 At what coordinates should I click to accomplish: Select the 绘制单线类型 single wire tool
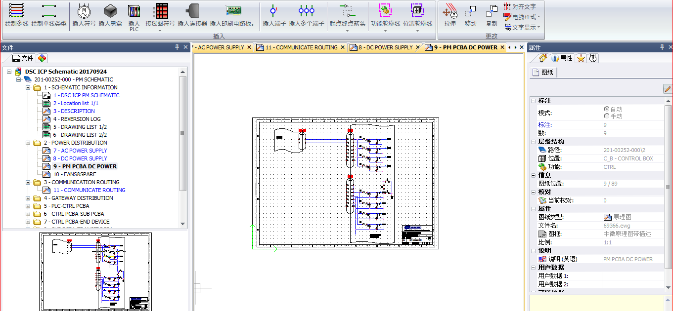[48, 15]
